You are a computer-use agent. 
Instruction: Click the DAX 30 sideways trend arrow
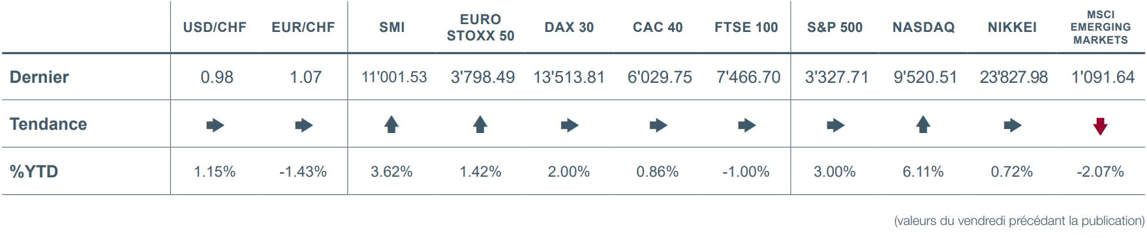click(x=570, y=125)
